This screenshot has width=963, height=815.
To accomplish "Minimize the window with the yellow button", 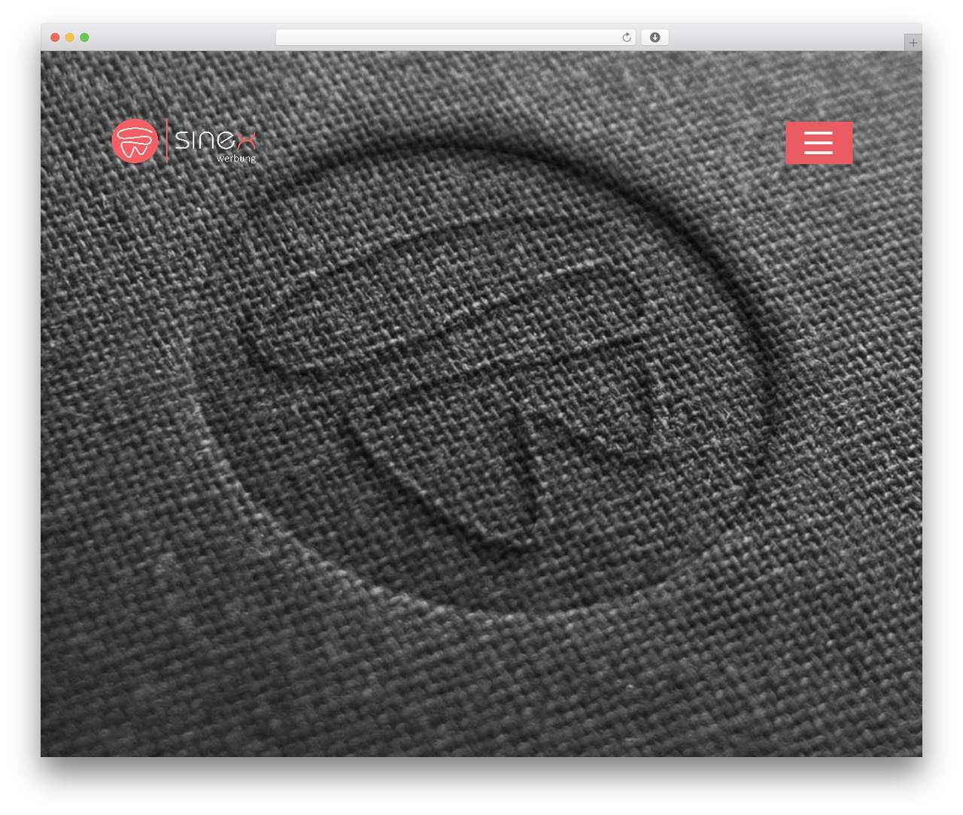I will tap(69, 38).
